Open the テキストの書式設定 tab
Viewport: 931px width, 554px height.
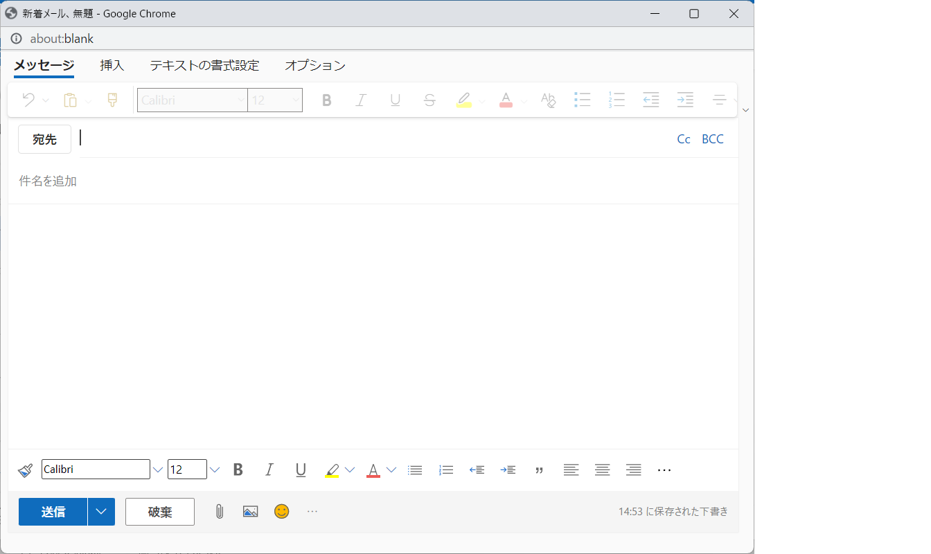pyautogui.click(x=204, y=66)
